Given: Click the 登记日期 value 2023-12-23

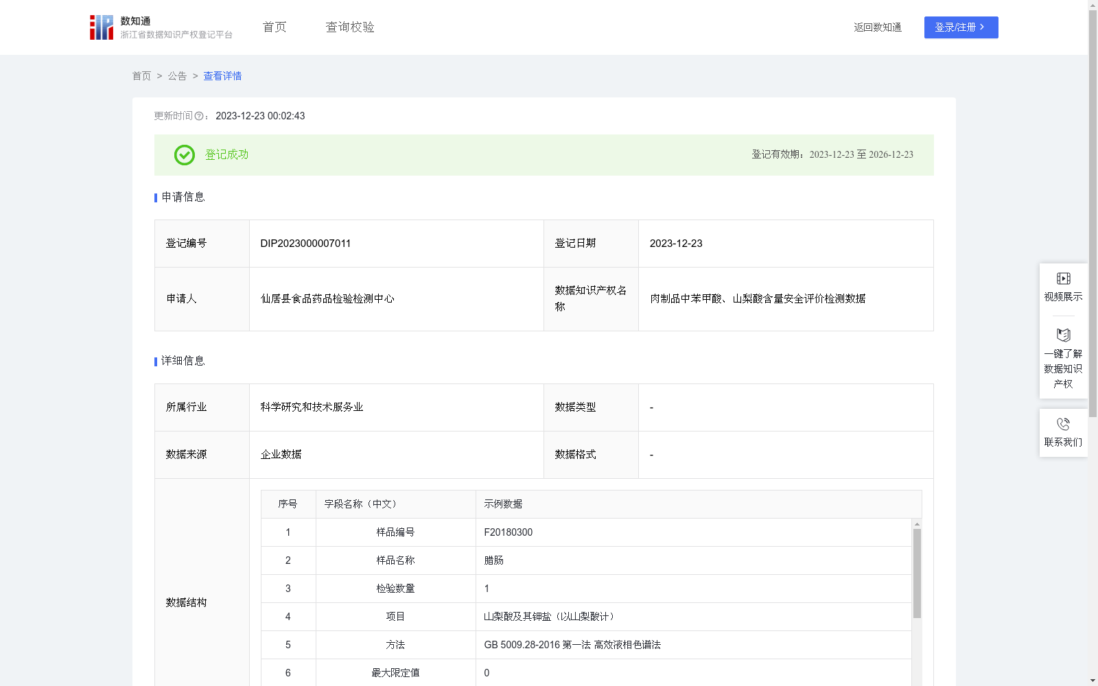Looking at the screenshot, I should (676, 244).
